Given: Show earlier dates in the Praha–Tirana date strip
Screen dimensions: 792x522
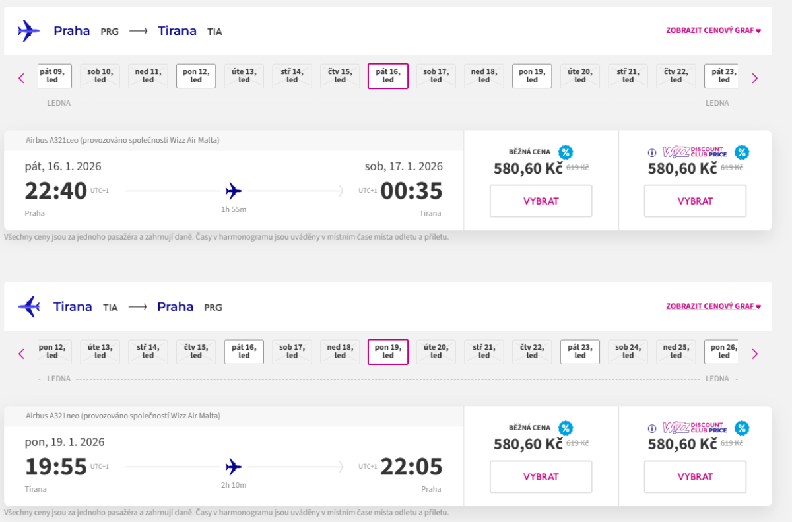Looking at the screenshot, I should click(x=21, y=79).
